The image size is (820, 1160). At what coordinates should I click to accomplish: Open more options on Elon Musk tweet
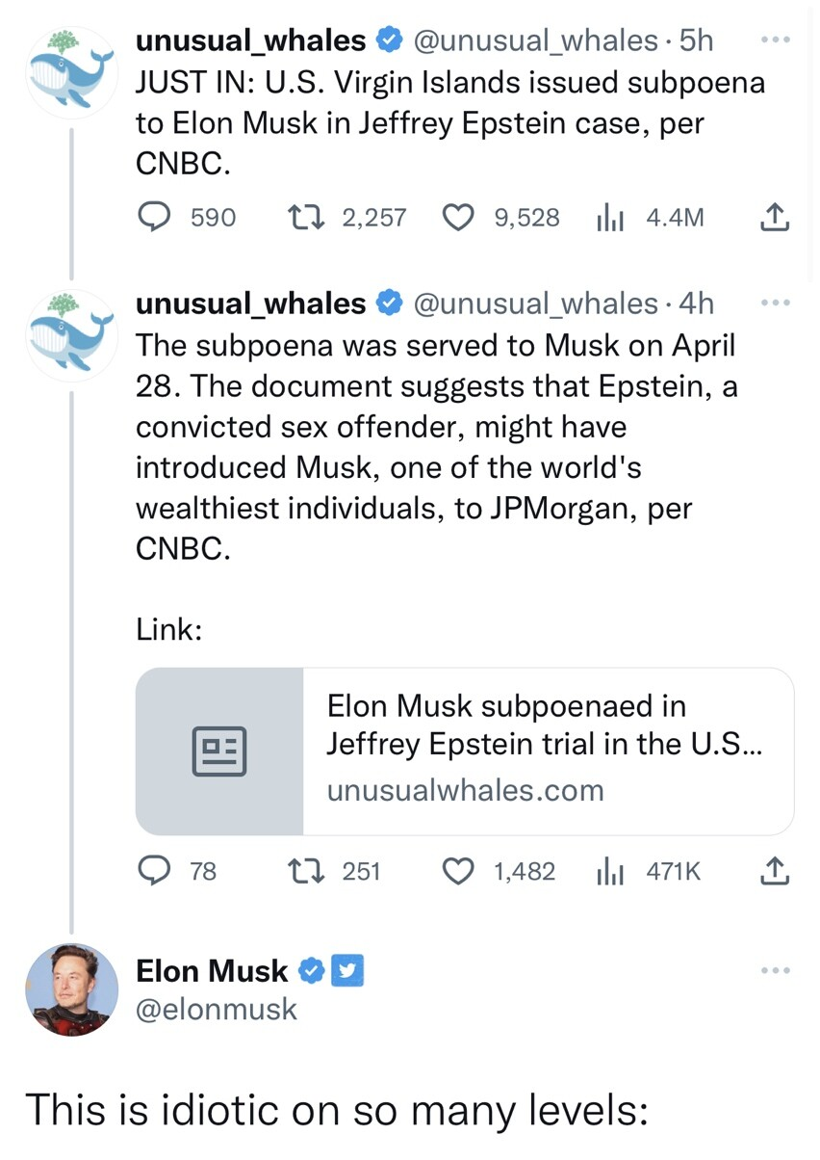775,971
